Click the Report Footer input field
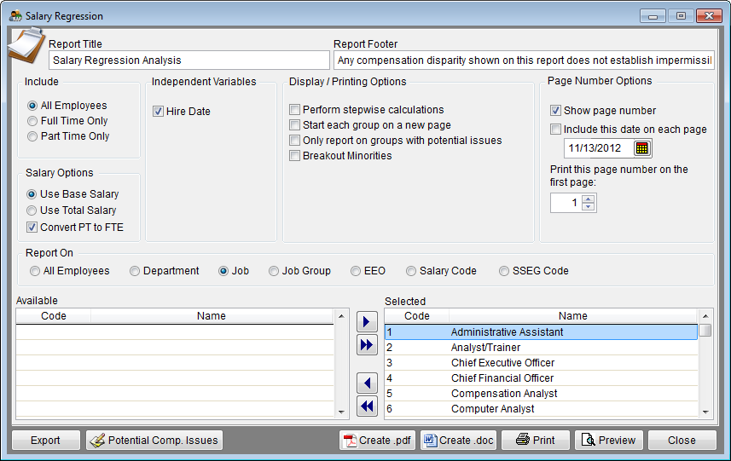The height and width of the screenshot is (461, 731). point(524,60)
